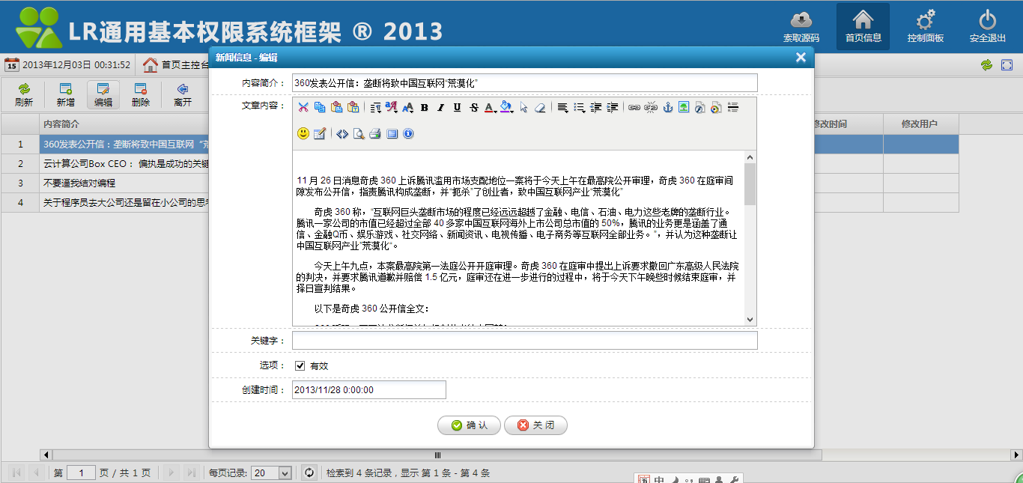
Task: Click the indent icon in editor toolbar
Action: 613,108
